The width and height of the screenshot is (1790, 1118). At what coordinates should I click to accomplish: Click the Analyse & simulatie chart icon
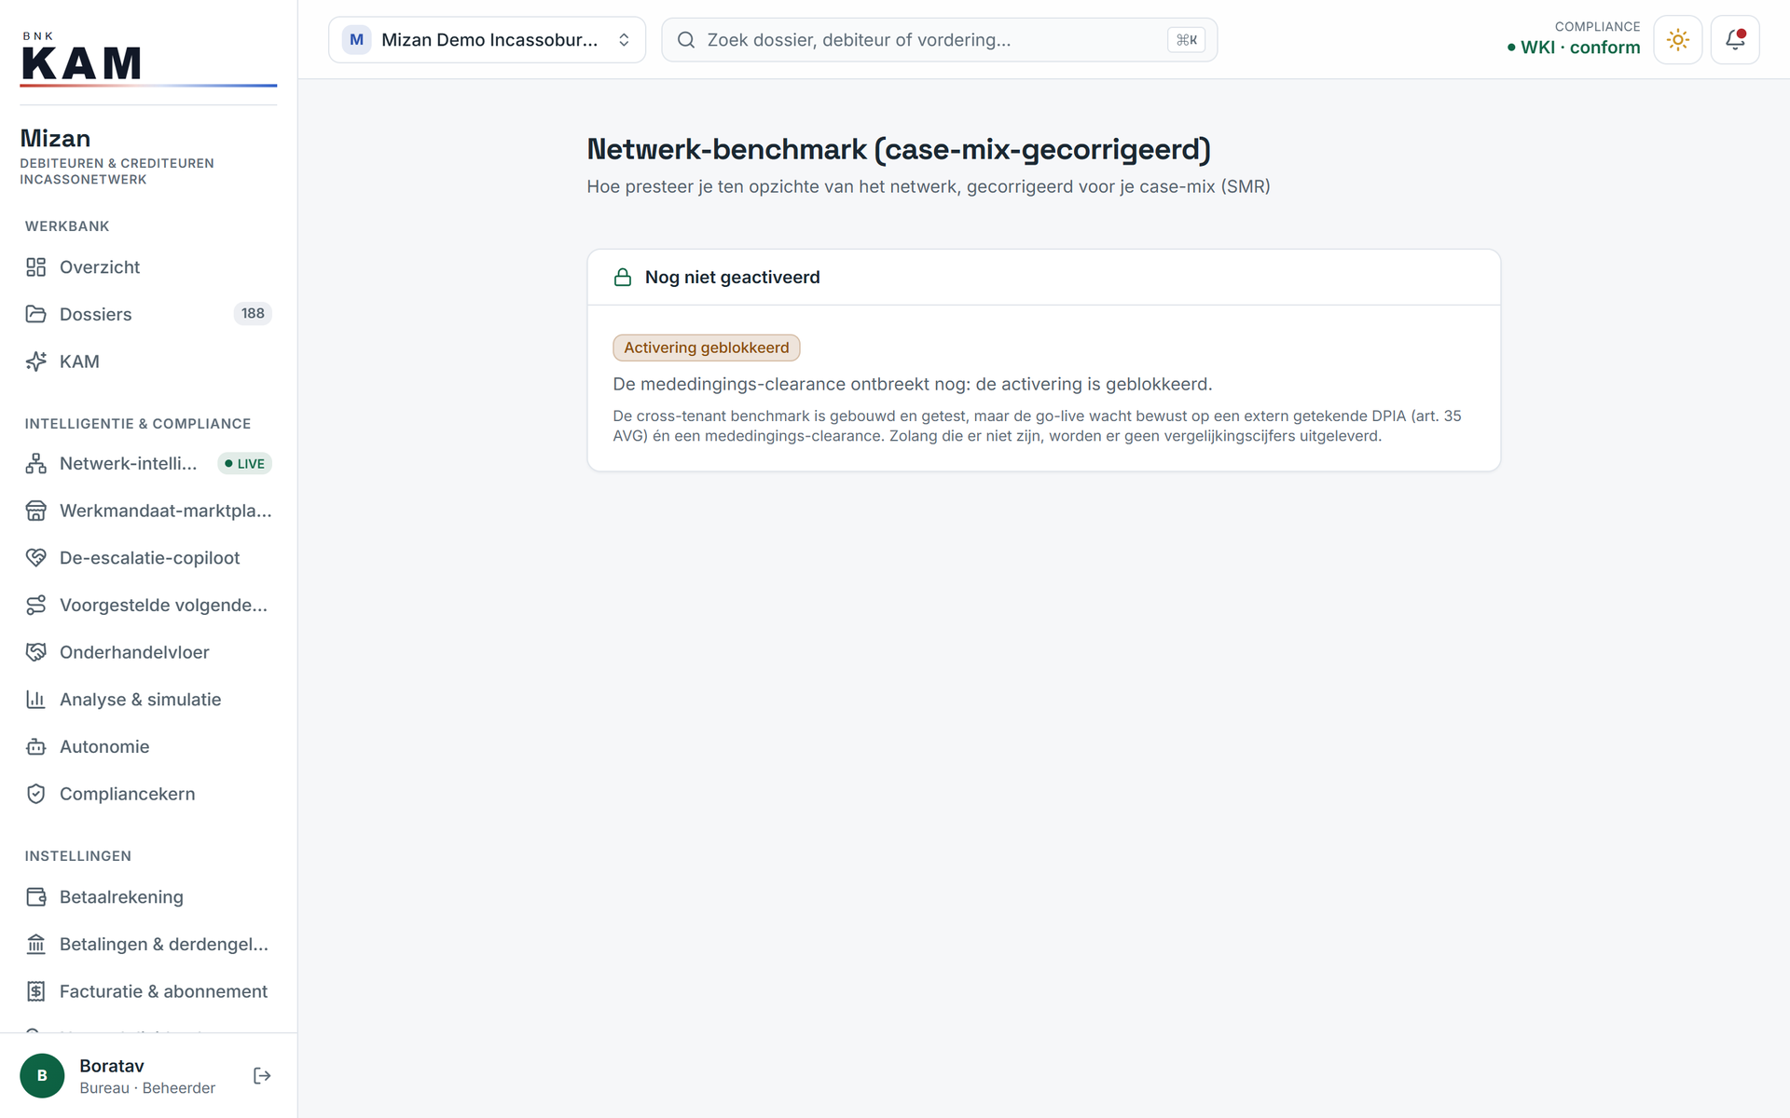[x=35, y=700]
